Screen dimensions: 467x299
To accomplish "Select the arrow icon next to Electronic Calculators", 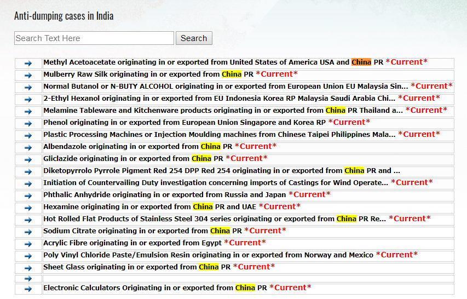I will click(x=28, y=289).
